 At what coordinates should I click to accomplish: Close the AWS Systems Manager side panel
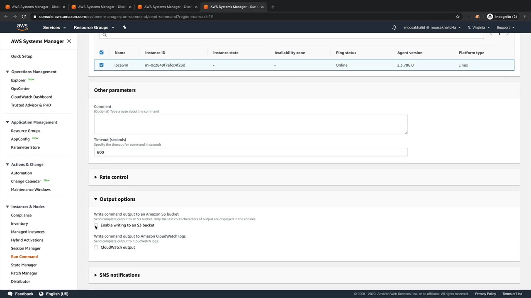[x=69, y=41]
